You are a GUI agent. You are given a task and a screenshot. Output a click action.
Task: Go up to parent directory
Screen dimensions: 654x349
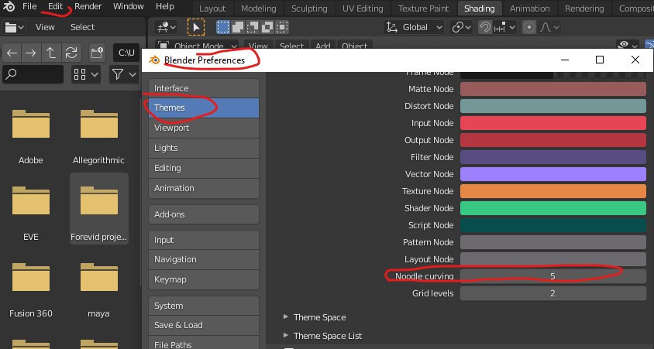point(51,53)
